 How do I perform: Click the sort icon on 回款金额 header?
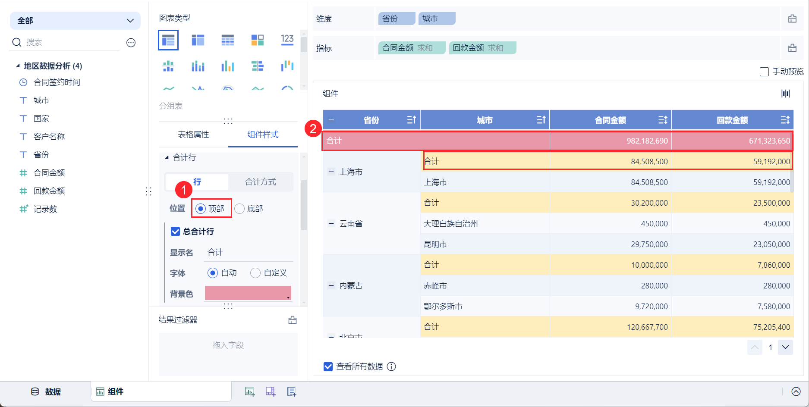785,120
